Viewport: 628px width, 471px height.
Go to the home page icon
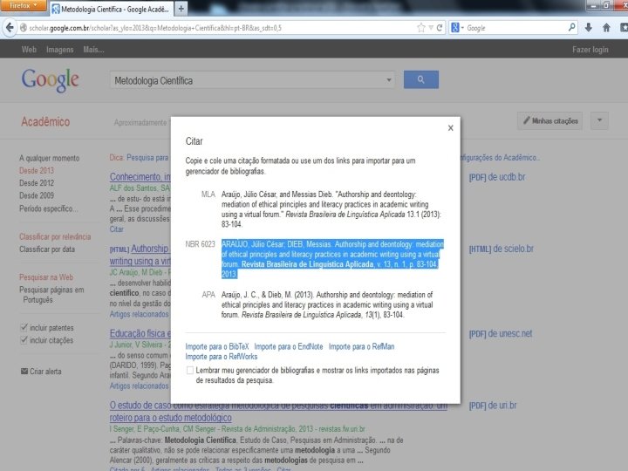[606, 28]
